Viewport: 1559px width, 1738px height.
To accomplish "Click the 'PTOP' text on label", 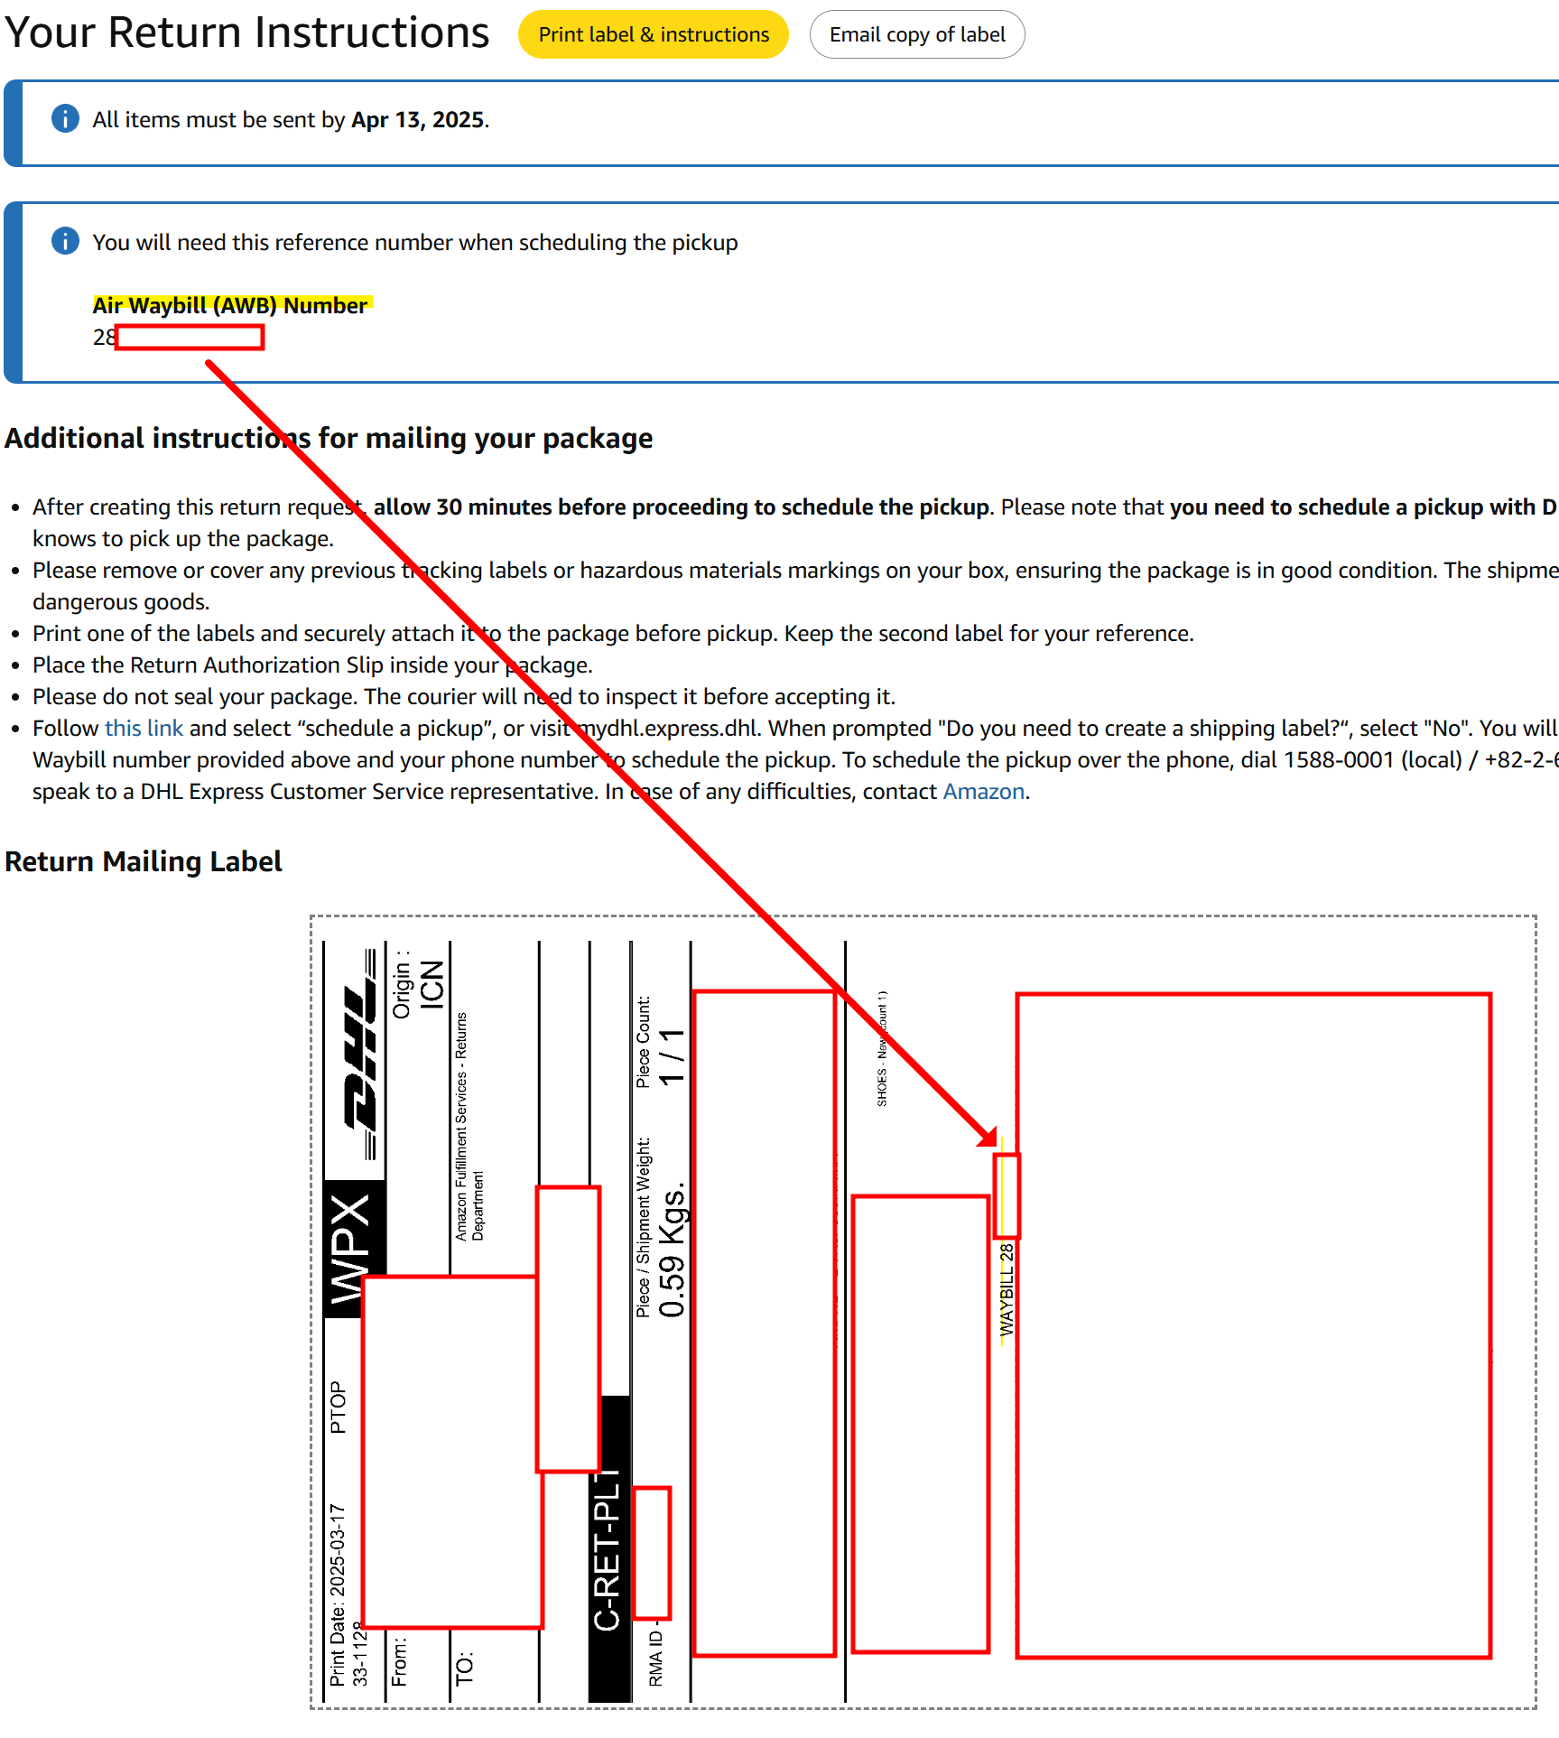I will (338, 1408).
